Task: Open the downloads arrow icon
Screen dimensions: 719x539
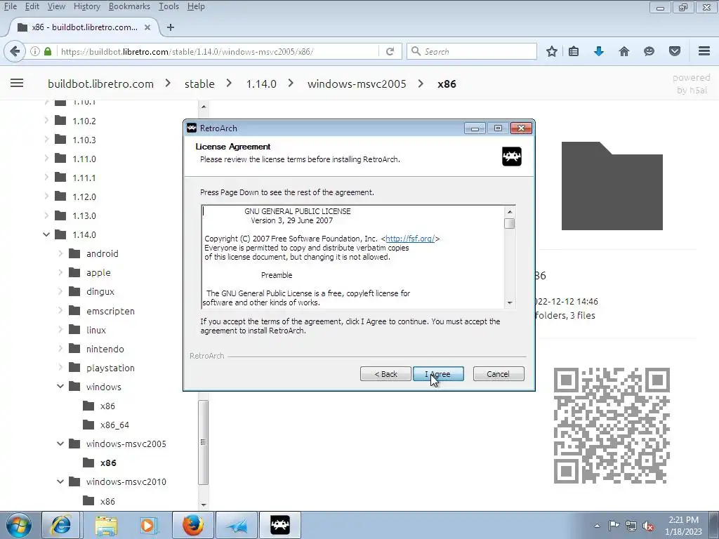Action: pos(598,51)
